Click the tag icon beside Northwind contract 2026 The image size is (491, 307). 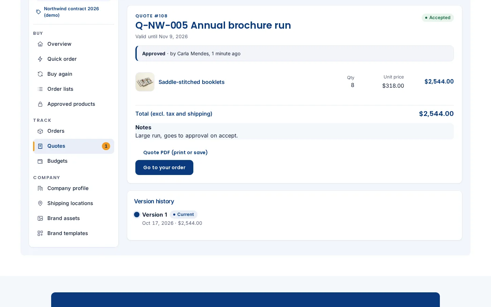[x=39, y=12]
